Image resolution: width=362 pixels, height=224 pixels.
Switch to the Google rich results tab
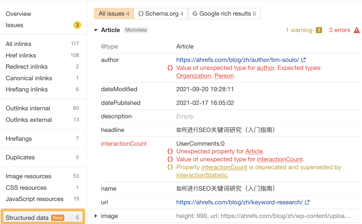pyautogui.click(x=224, y=13)
